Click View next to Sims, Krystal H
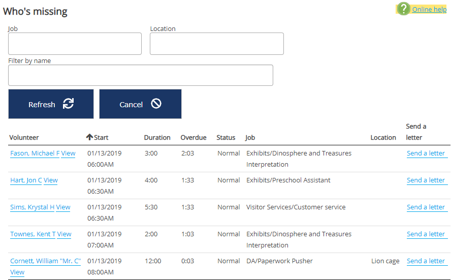This screenshot has width=451, height=280. 63,207
